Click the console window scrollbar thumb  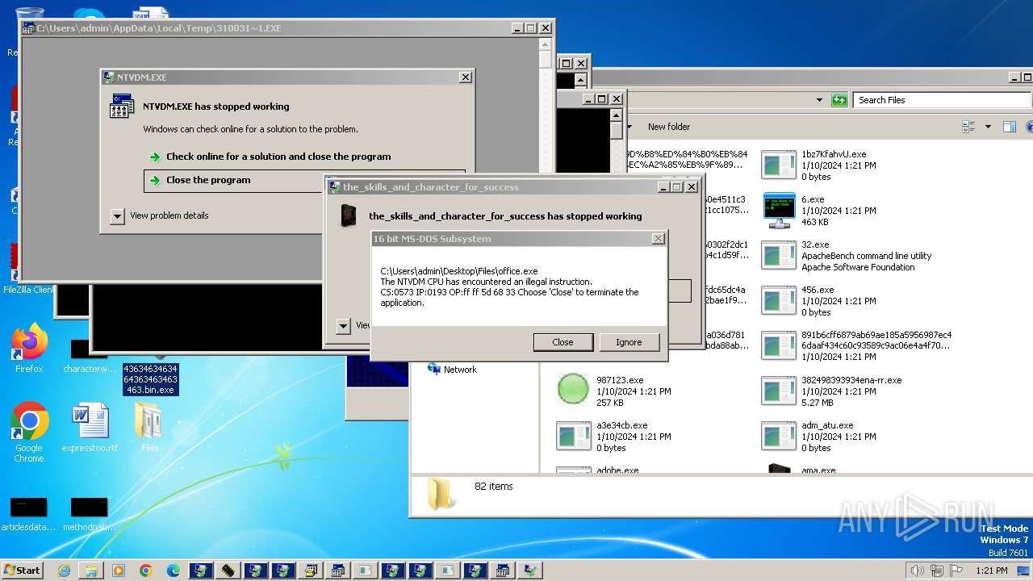(617, 131)
